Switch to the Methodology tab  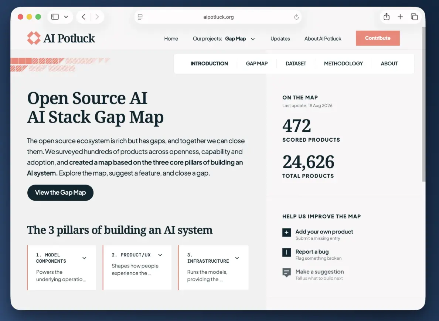(x=343, y=63)
